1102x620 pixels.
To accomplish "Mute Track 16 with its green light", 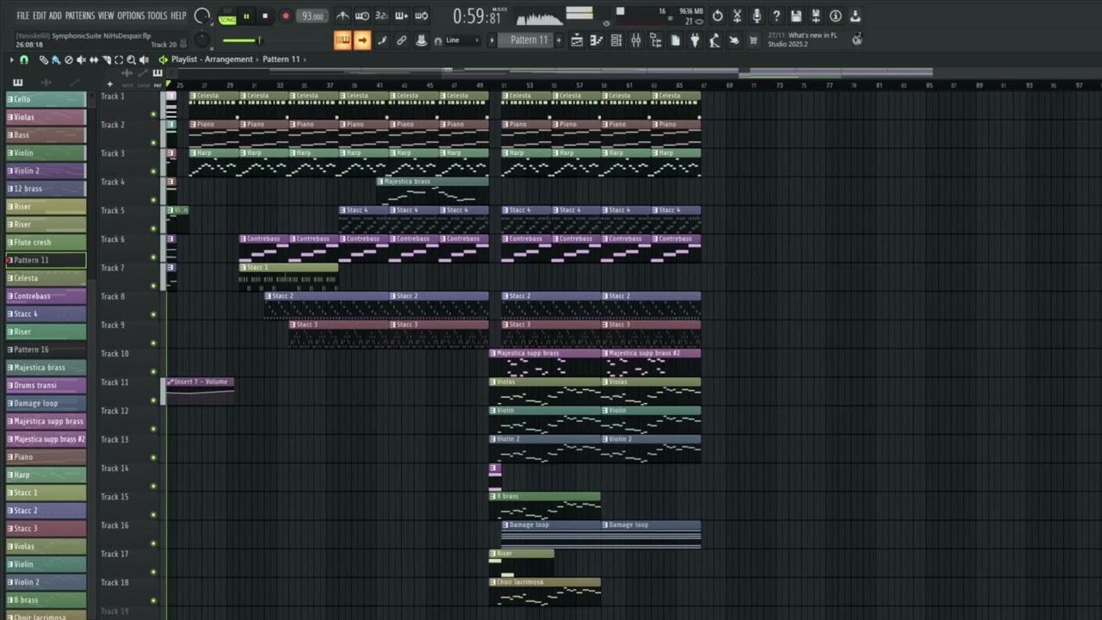I will (x=153, y=542).
